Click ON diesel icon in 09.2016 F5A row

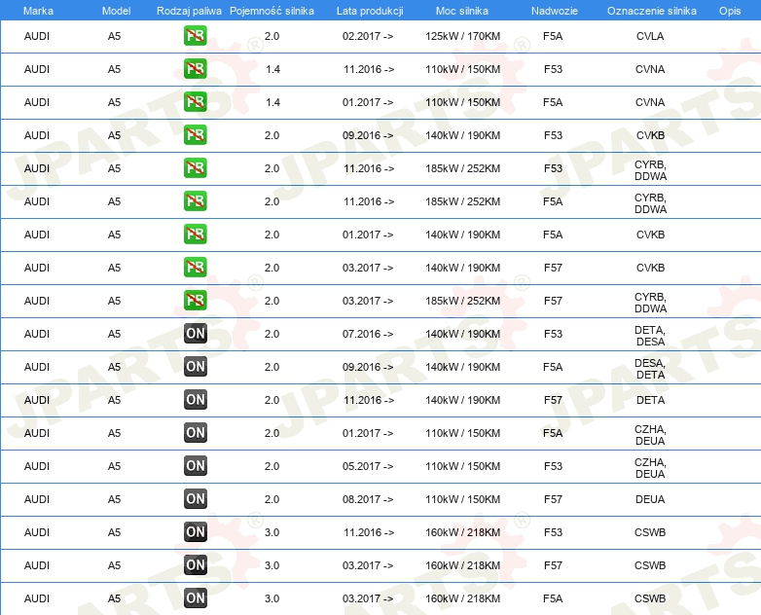coord(195,367)
